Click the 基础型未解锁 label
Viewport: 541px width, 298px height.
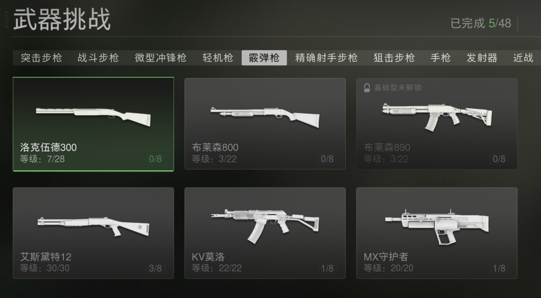point(398,87)
